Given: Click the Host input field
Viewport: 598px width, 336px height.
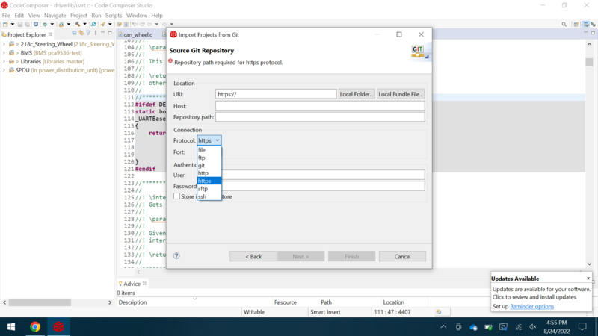Looking at the screenshot, I should coord(320,105).
